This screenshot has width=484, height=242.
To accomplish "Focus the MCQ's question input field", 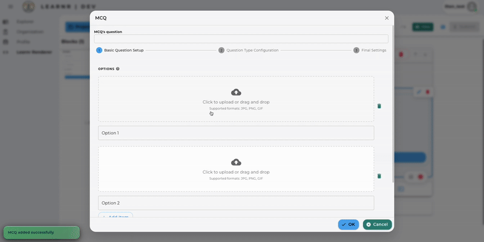I will pyautogui.click(x=241, y=39).
